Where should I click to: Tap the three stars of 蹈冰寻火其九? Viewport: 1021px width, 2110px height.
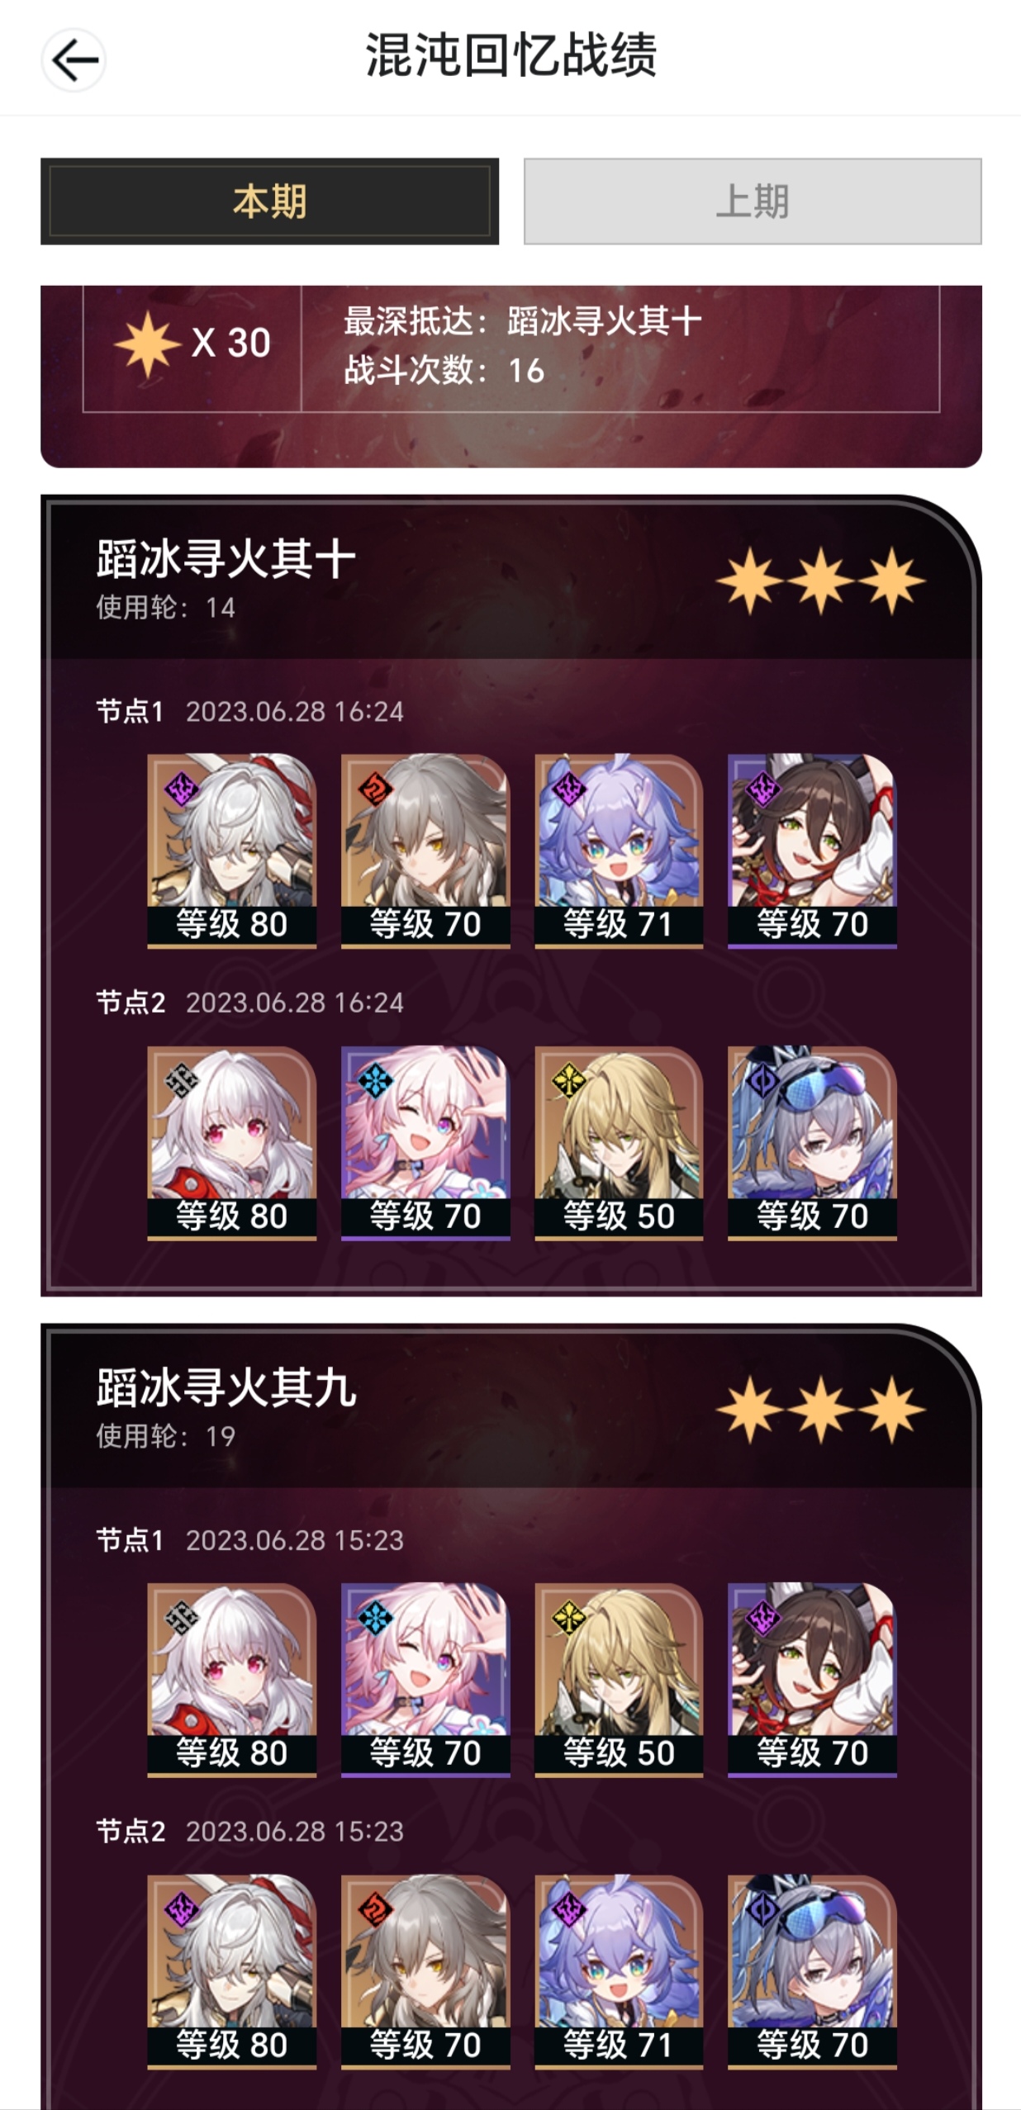pyautogui.click(x=820, y=1410)
